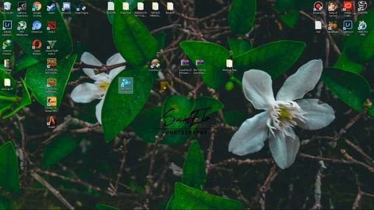This screenshot has height=210, width=374.
Task: Open Lightroom CC shortcut
Action: 348,28
